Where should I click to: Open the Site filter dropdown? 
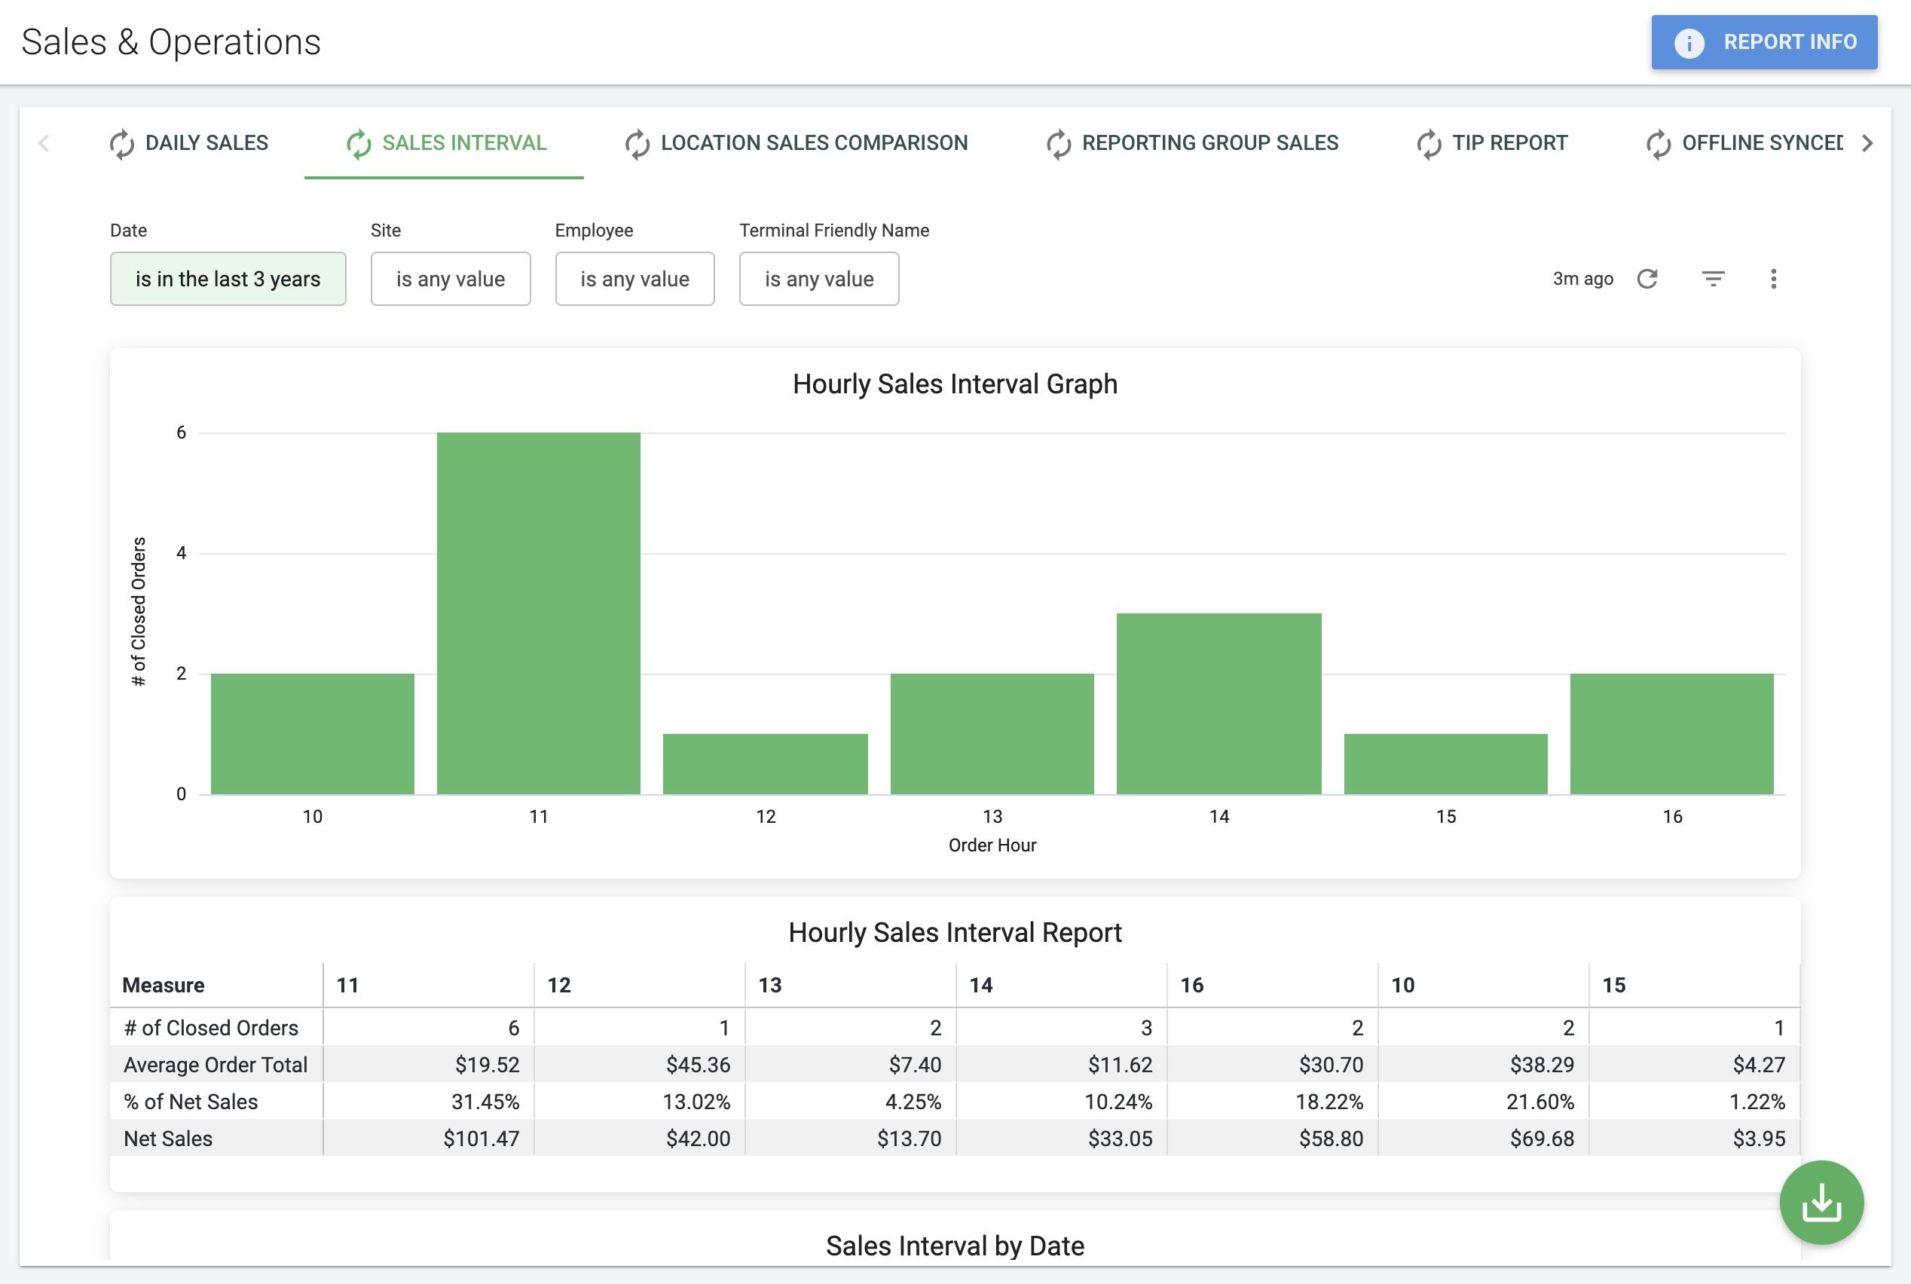(x=451, y=278)
